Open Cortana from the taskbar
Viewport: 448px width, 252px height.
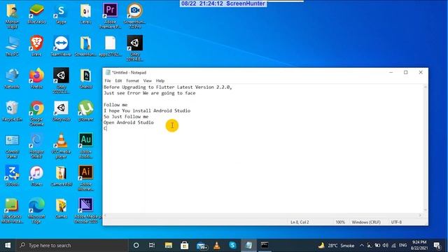[136, 245]
